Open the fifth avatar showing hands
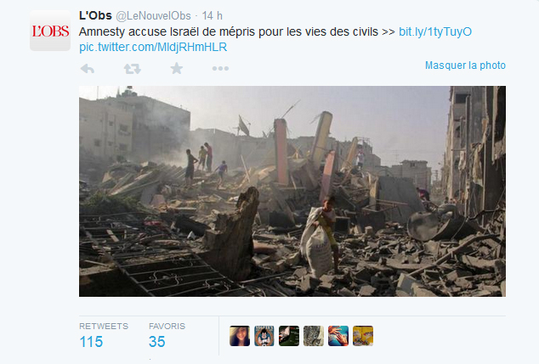 point(338,336)
